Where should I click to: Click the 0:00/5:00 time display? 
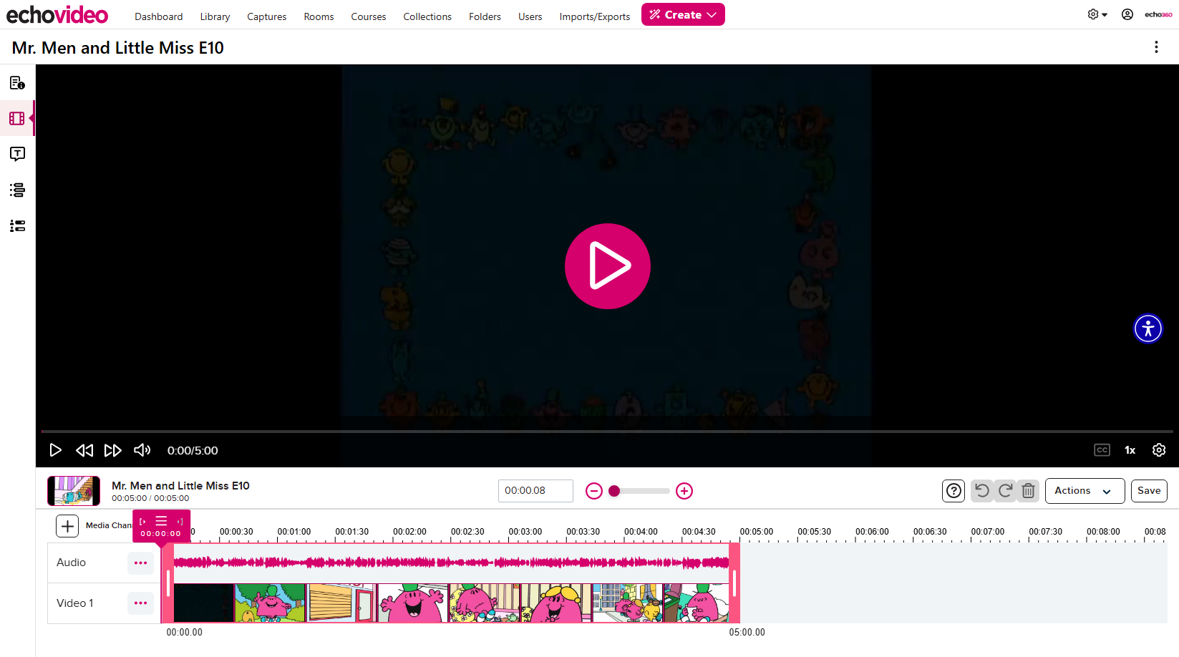coord(193,450)
